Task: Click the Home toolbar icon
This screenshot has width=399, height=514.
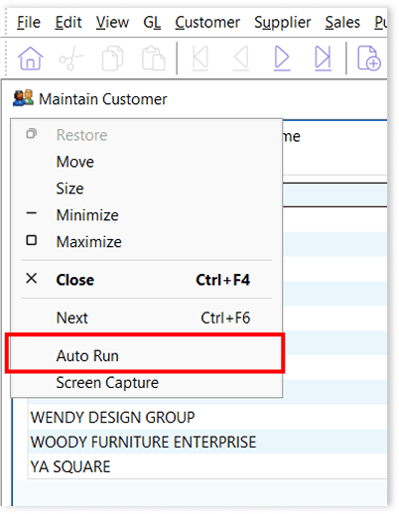Action: click(x=30, y=59)
